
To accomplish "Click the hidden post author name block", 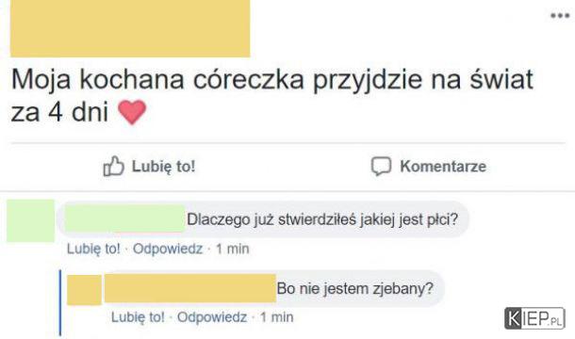I will pyautogui.click(x=130, y=28).
